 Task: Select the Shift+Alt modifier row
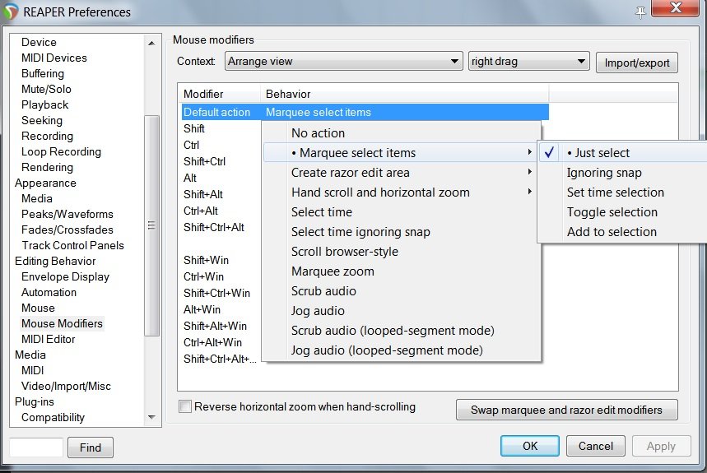click(203, 194)
